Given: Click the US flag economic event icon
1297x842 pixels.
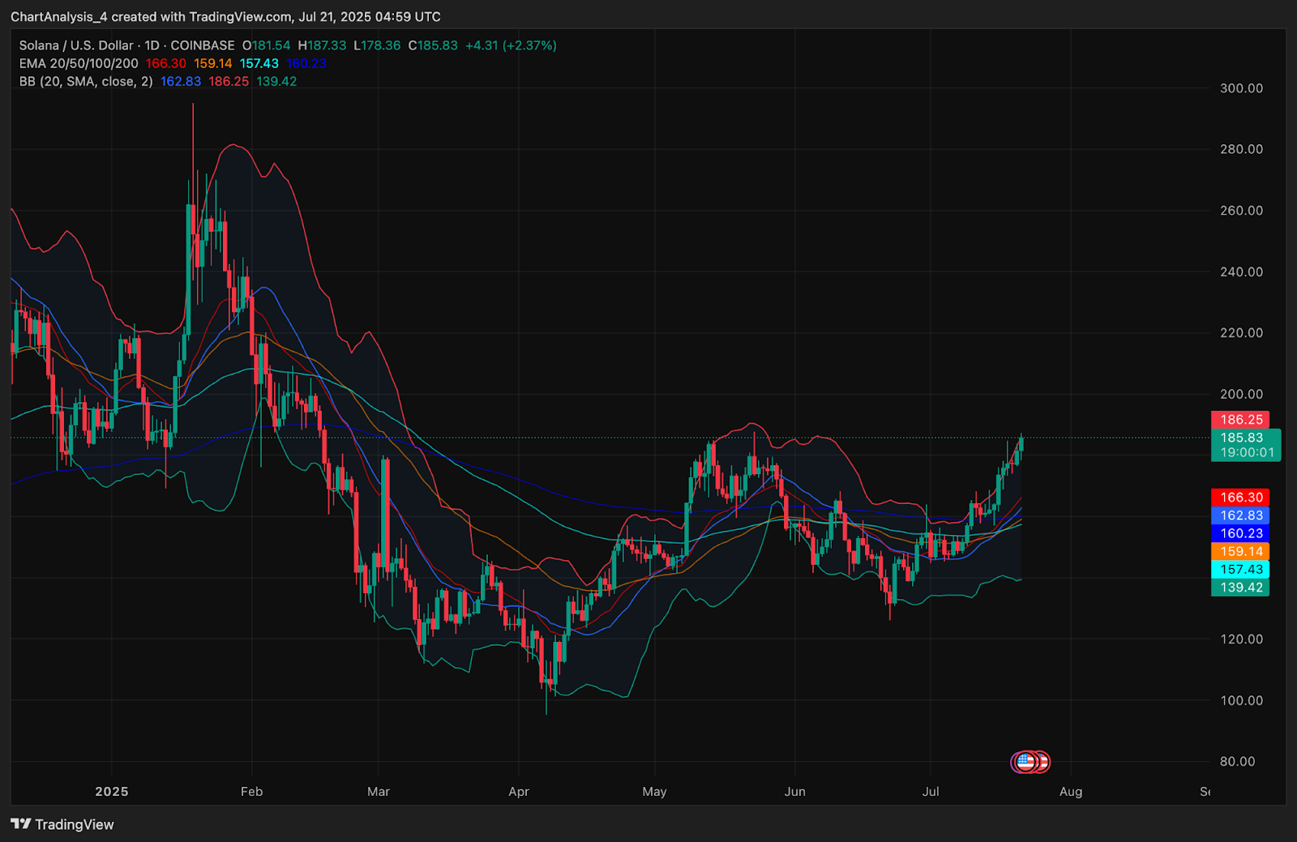Looking at the screenshot, I should 1025,762.
